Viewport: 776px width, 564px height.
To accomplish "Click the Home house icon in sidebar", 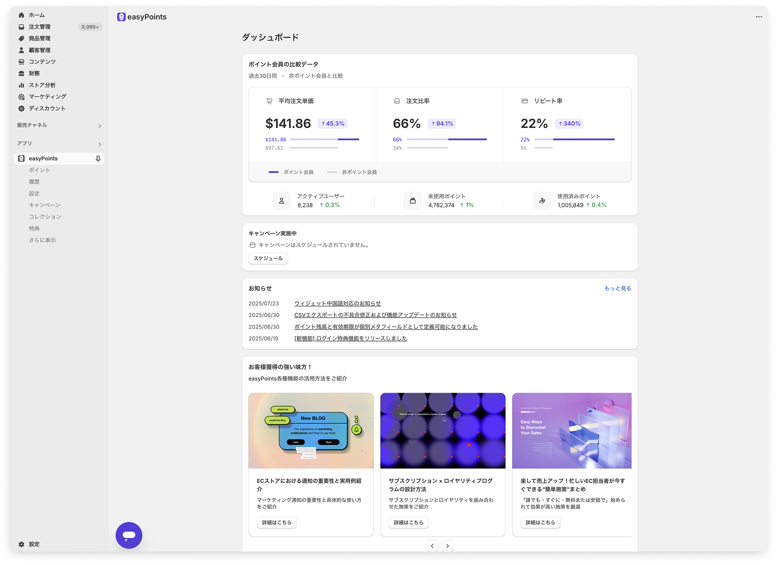I will coord(21,15).
